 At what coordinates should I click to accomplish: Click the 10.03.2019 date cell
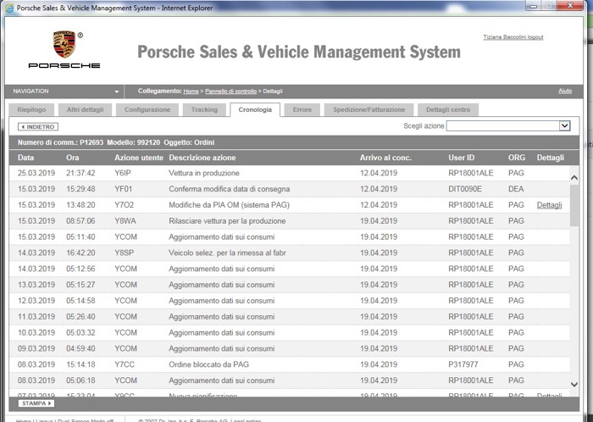36,333
